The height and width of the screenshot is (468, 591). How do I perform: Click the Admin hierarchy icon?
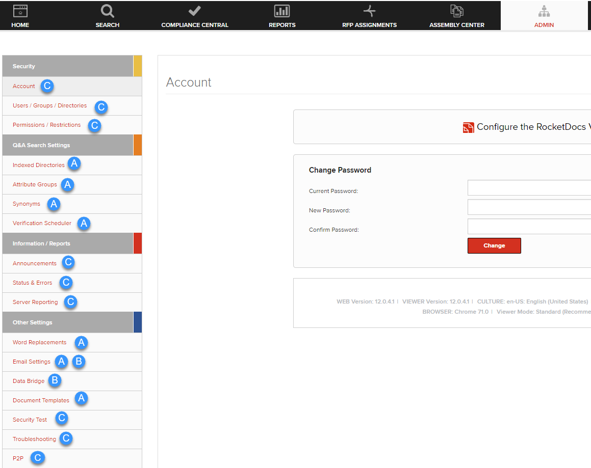(x=544, y=11)
